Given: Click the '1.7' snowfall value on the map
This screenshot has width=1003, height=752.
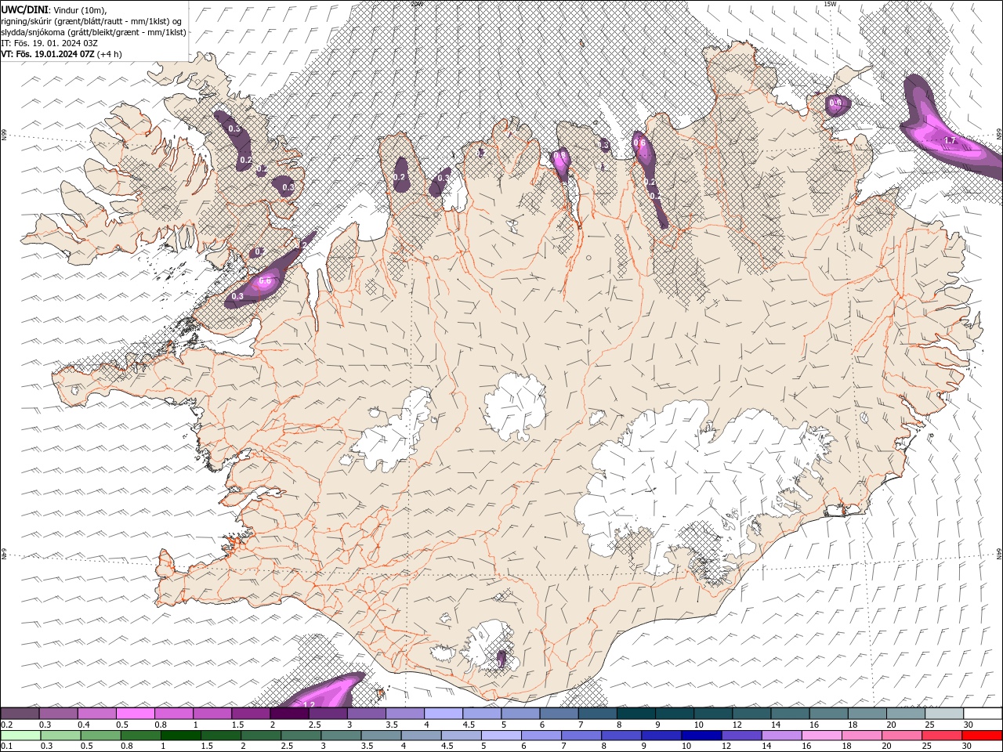Looking at the screenshot, I should [x=950, y=141].
